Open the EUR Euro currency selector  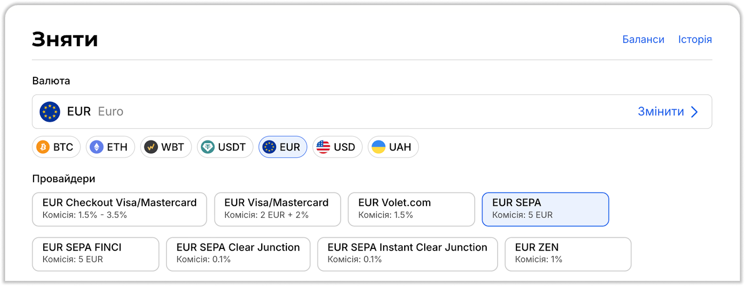click(326, 112)
